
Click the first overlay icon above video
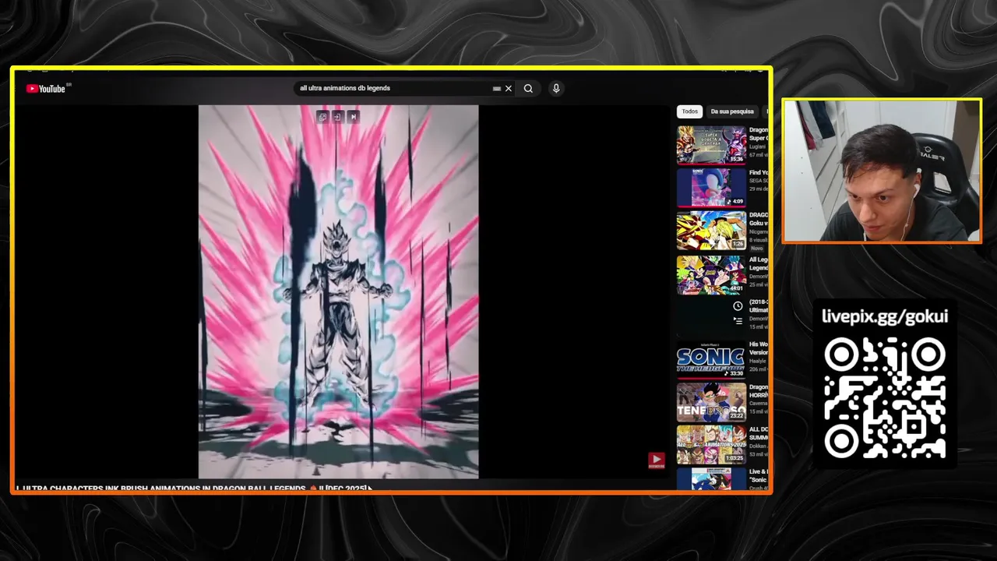coord(322,117)
